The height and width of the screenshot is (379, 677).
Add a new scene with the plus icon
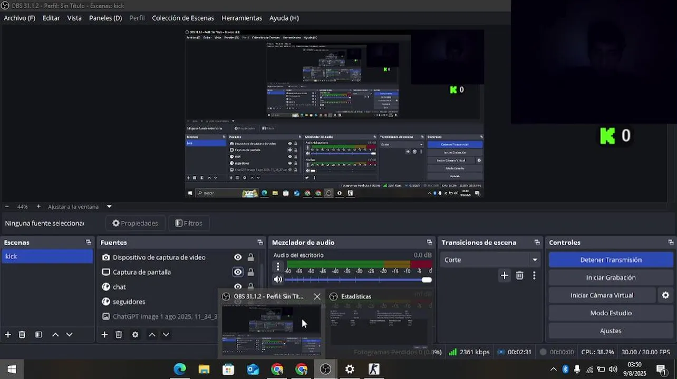(8, 334)
